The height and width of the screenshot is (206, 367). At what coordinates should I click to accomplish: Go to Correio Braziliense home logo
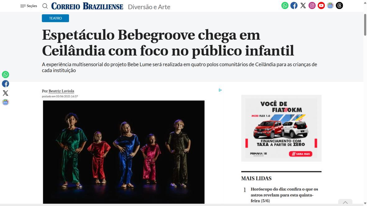pos(87,6)
